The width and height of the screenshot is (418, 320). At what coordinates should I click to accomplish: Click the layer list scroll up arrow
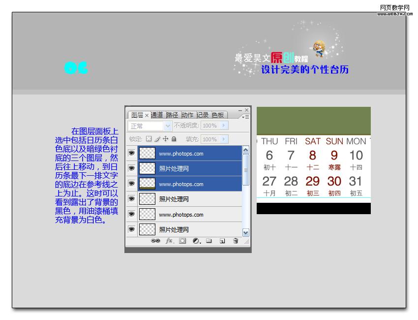click(246, 150)
